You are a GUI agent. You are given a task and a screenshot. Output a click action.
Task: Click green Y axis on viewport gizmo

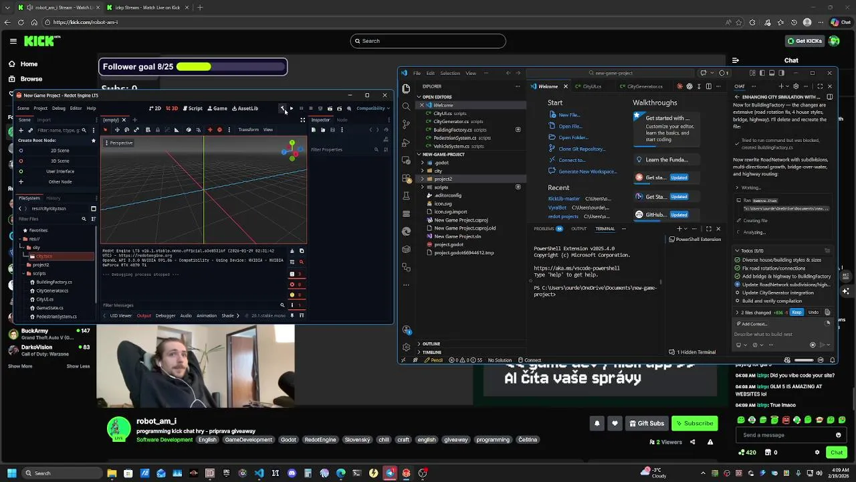click(292, 143)
